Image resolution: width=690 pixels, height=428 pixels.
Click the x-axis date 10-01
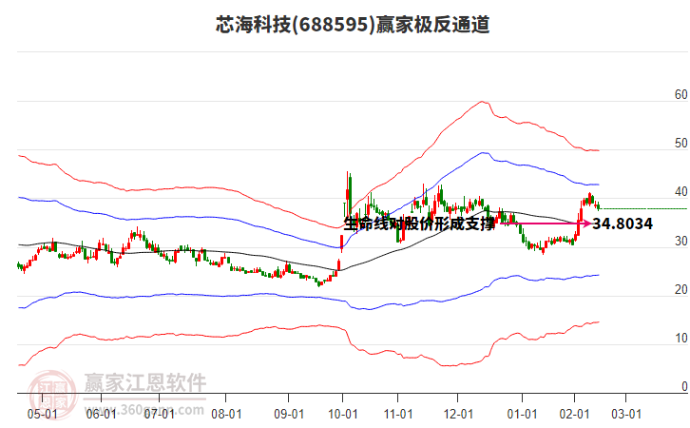[x=343, y=414]
